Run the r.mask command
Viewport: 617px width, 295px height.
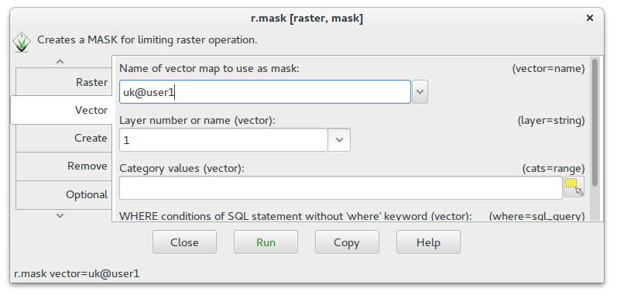[266, 242]
